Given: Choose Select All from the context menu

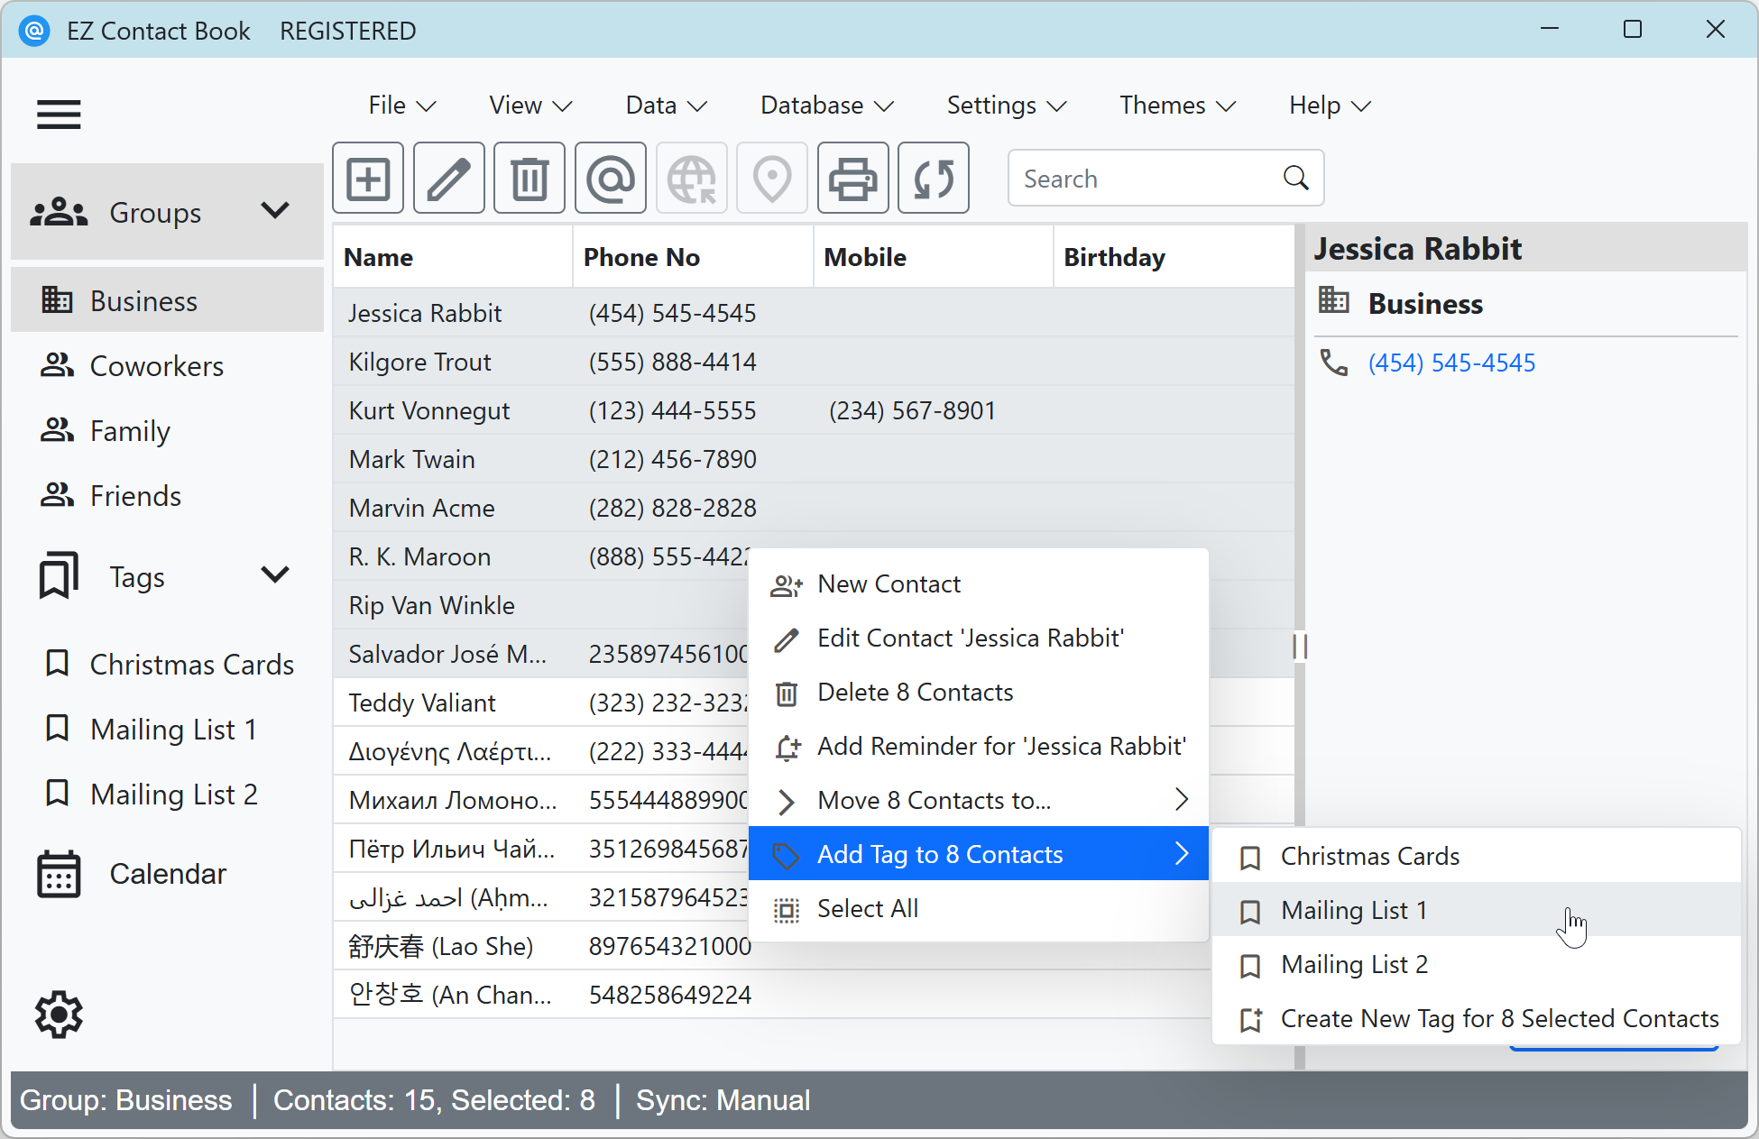Looking at the screenshot, I should (x=867, y=908).
